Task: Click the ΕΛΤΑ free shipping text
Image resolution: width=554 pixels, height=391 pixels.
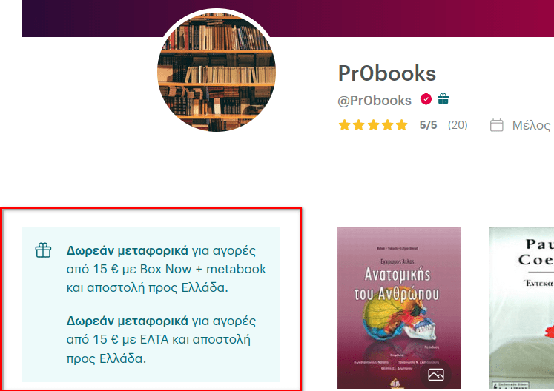Action: [x=161, y=339]
